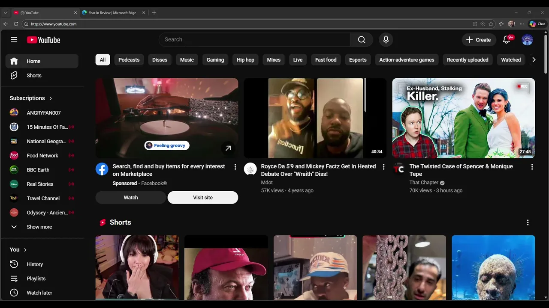The height and width of the screenshot is (308, 549).
Task: Select the Action-adventure games chip
Action: tap(407, 60)
